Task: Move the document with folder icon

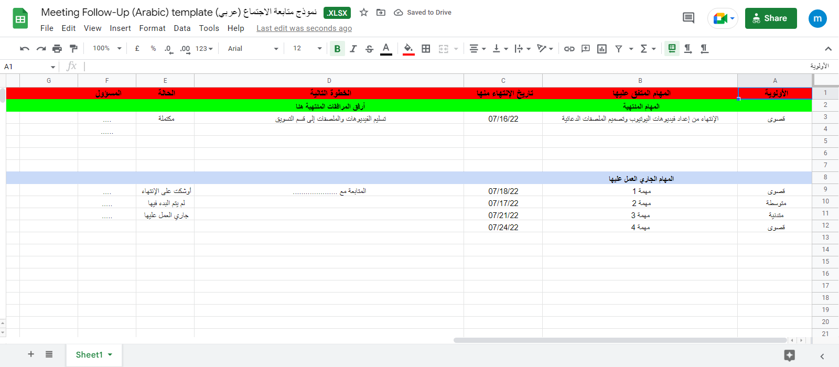Action: tap(381, 13)
